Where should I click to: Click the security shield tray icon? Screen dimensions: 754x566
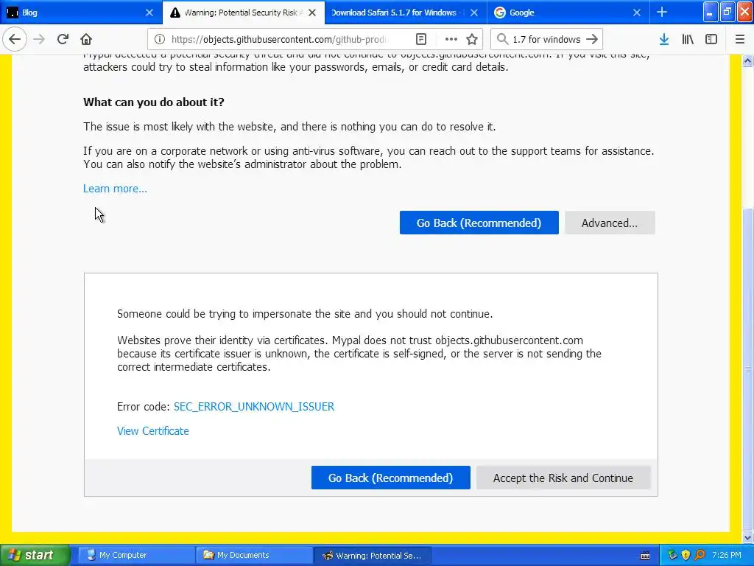686,556
